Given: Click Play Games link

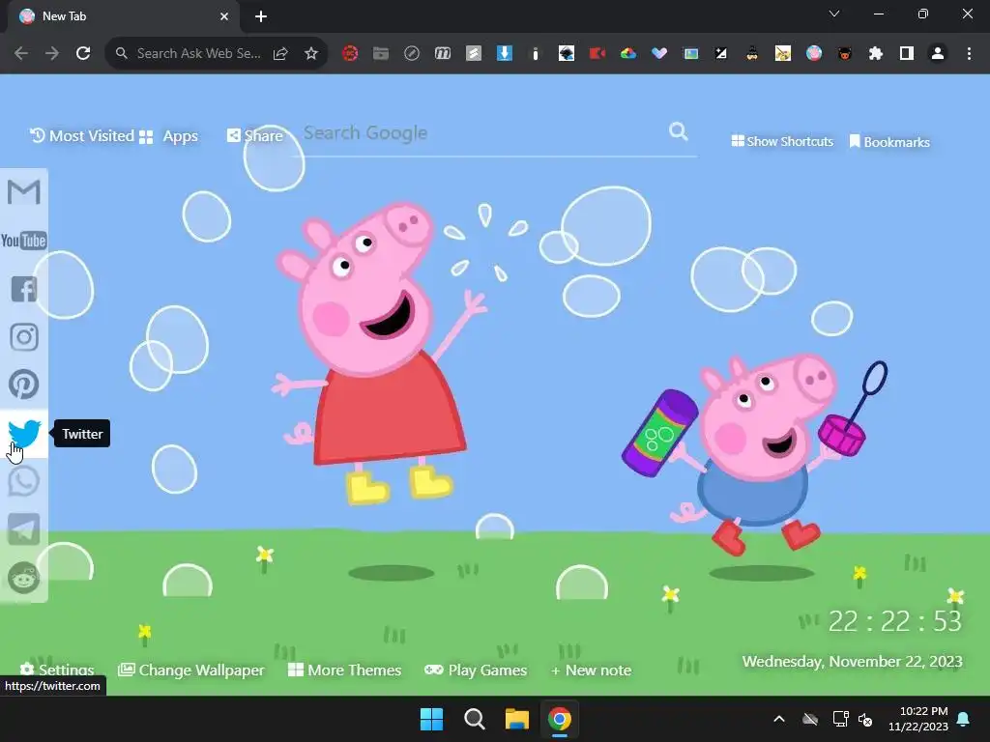Looking at the screenshot, I should [x=476, y=671].
